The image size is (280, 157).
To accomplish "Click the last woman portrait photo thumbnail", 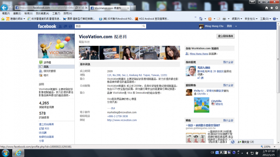I will tap(170, 53).
